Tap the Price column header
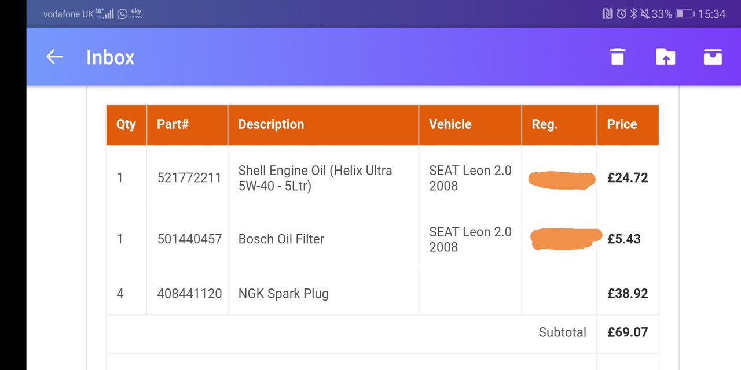The height and width of the screenshot is (370, 741). pos(628,124)
